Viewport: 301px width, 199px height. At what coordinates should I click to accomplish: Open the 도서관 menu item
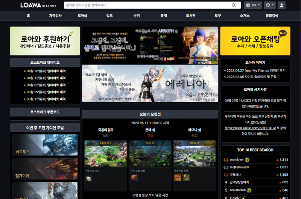(x=191, y=16)
